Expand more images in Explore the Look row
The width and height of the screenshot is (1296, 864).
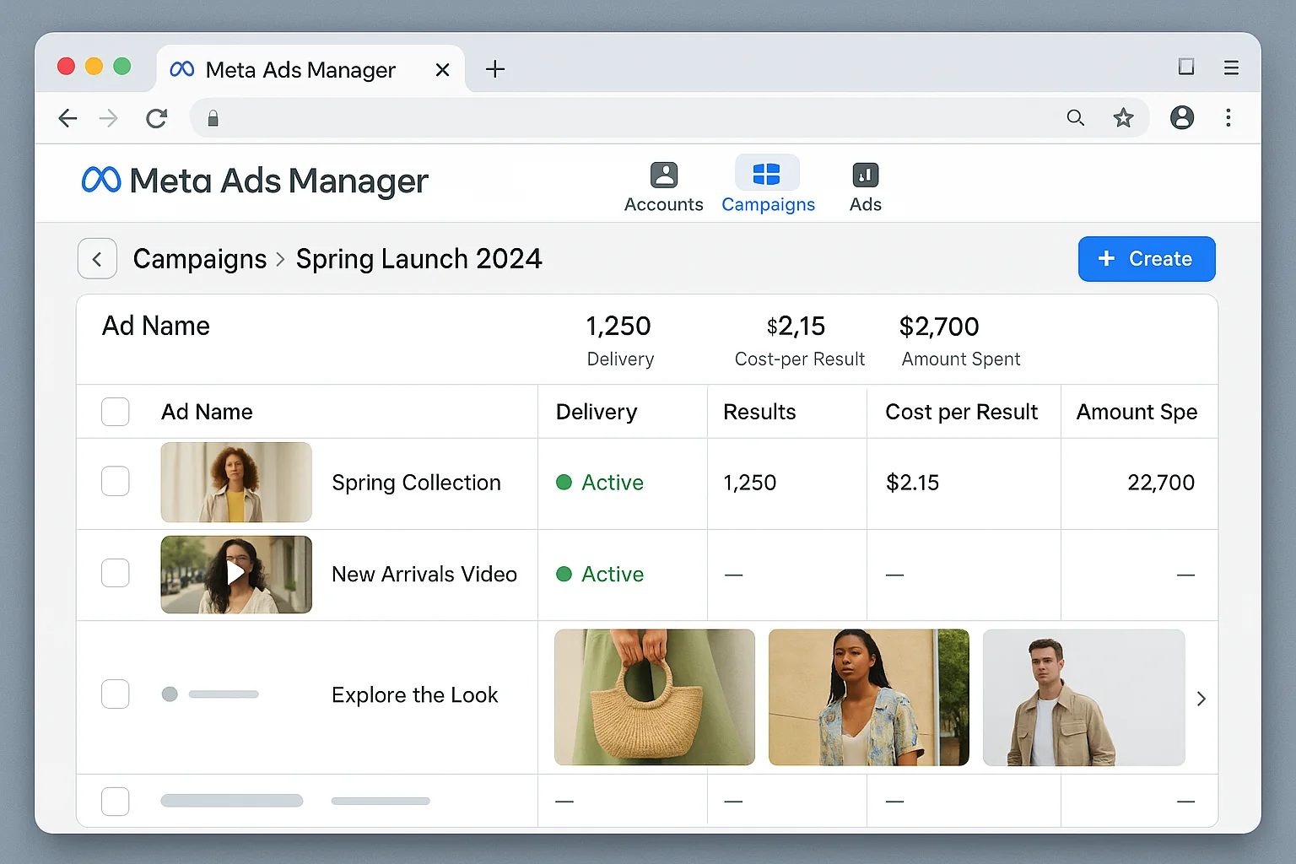click(1201, 699)
